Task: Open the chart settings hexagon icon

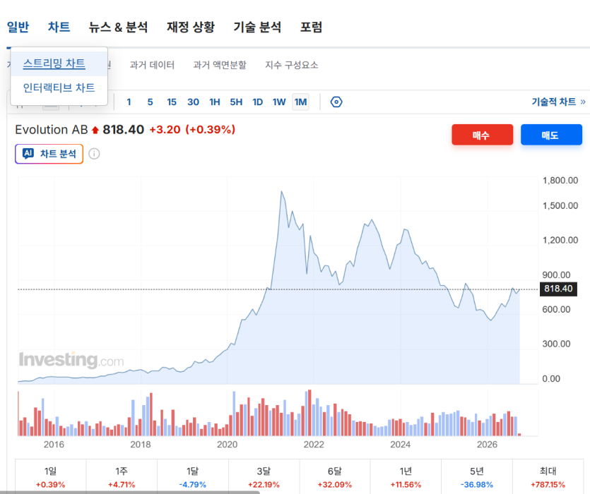Action: tap(336, 102)
